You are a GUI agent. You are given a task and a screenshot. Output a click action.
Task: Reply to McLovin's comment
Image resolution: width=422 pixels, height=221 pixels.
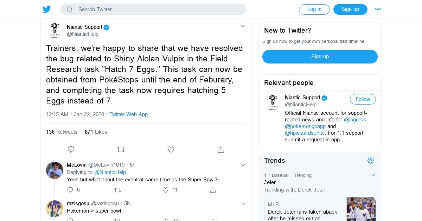pos(70,190)
